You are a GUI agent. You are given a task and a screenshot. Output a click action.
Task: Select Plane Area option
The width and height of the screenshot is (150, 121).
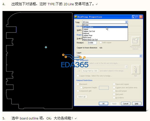click(105, 37)
